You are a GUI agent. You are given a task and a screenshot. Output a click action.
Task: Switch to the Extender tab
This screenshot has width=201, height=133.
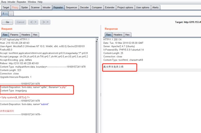click(109, 7)
